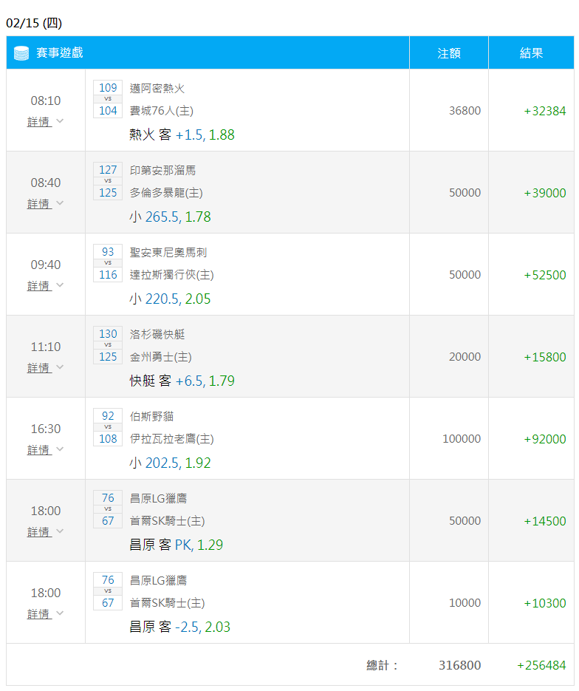Click the 109 vs 104 score box
Screen dimensions: 579x691
click(108, 99)
